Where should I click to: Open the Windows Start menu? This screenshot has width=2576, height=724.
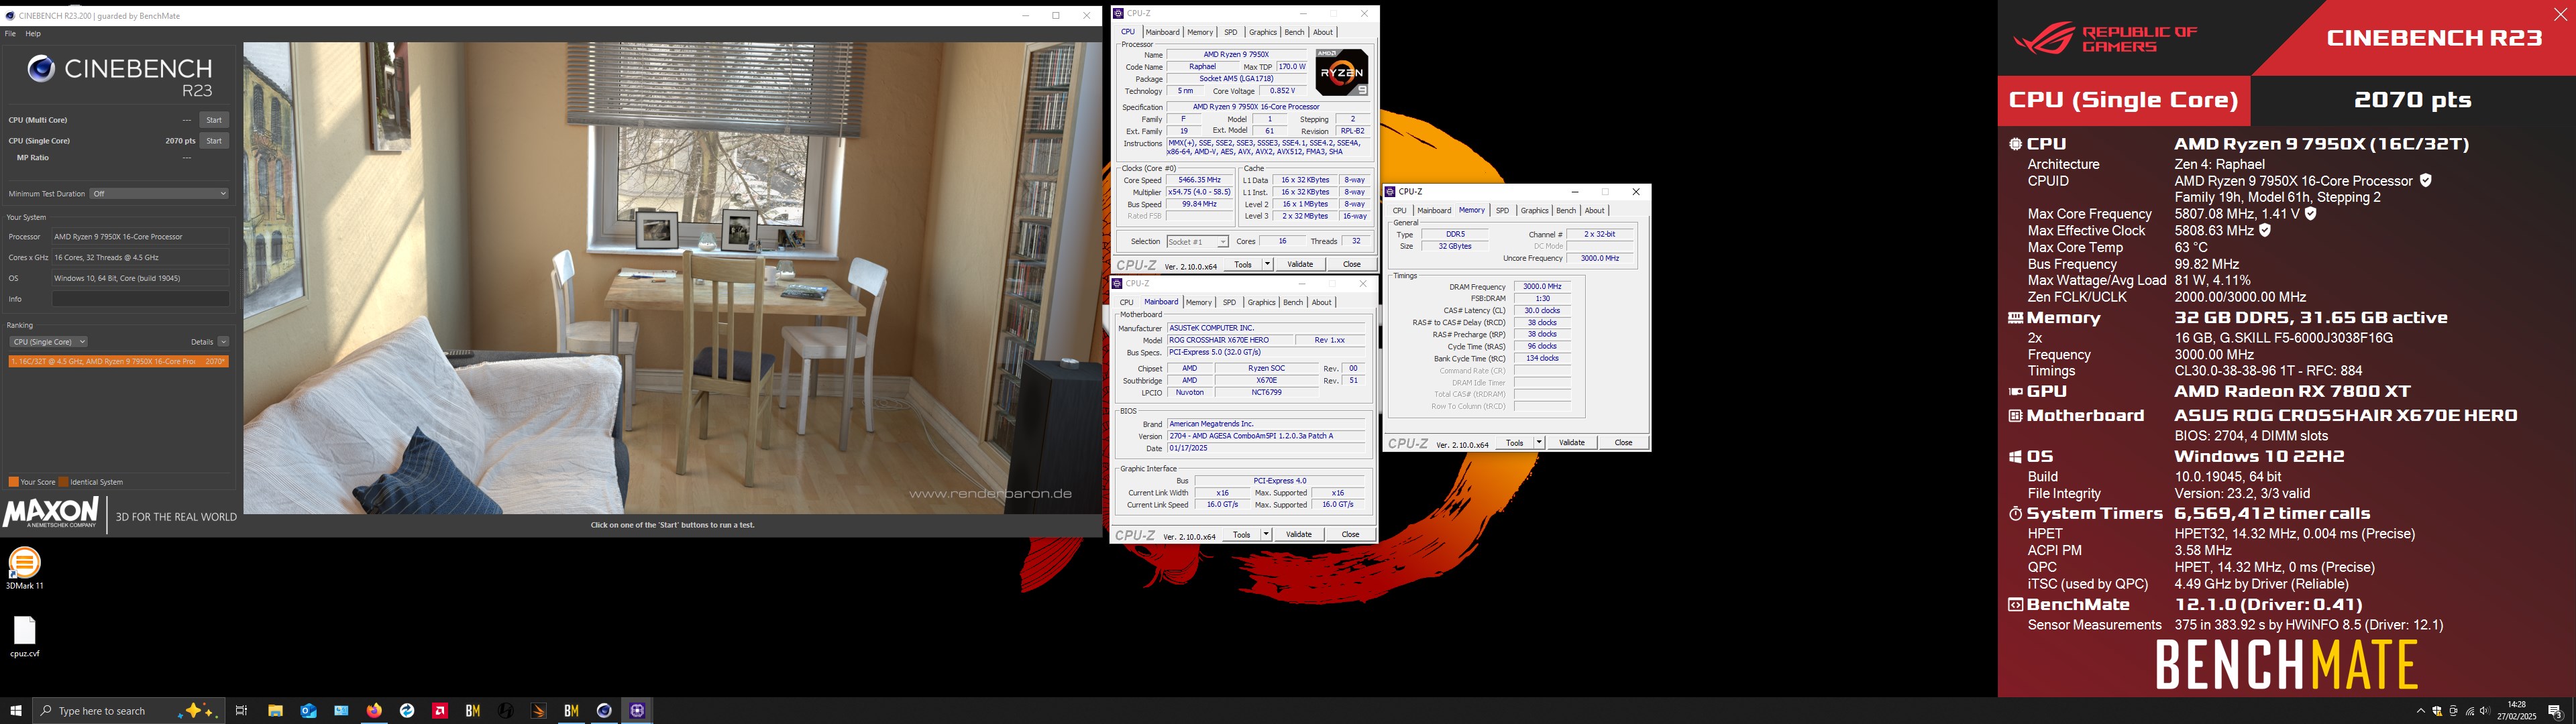click(x=16, y=711)
